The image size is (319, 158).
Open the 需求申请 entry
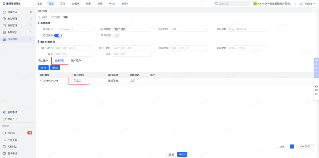(x=12, y=153)
